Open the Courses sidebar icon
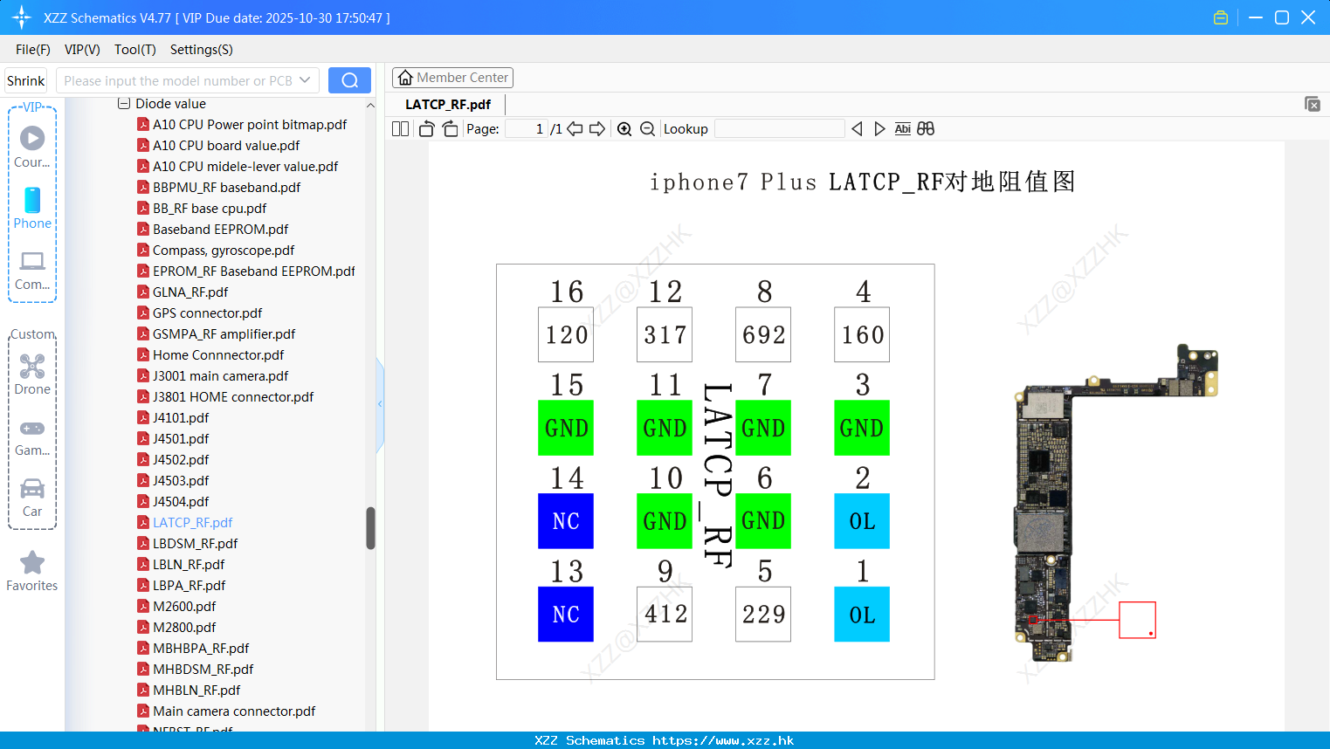Viewport: 1330px width, 749px height. tap(32, 147)
